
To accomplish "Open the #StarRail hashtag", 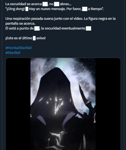I will pyautogui.click(x=13, y=53).
